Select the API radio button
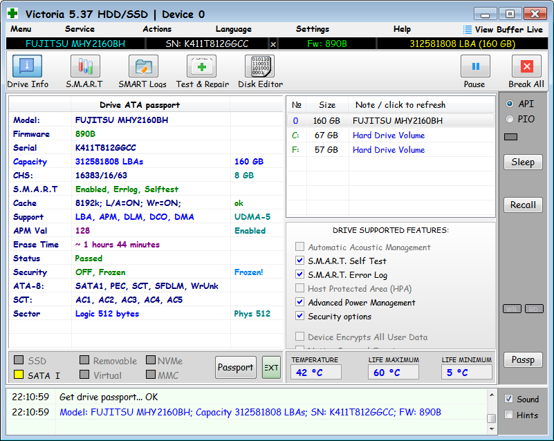Image resolution: width=554 pixels, height=441 pixels. (x=510, y=104)
